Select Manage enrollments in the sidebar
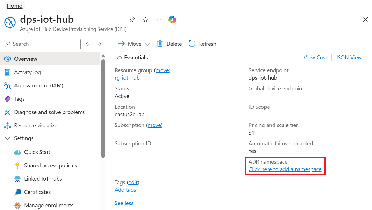372x210 pixels. [x=49, y=205]
